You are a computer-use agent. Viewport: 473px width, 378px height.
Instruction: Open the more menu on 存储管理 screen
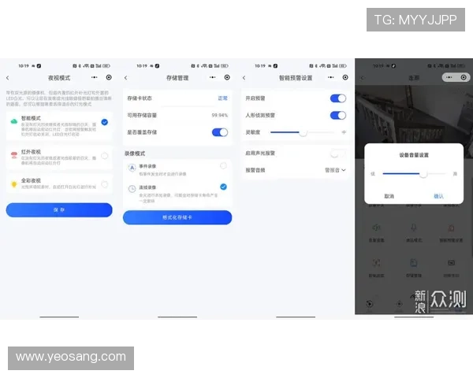point(213,77)
